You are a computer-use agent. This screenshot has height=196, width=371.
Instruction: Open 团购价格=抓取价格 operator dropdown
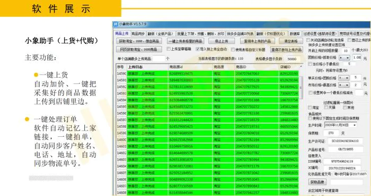pyautogui.click(x=344, y=58)
